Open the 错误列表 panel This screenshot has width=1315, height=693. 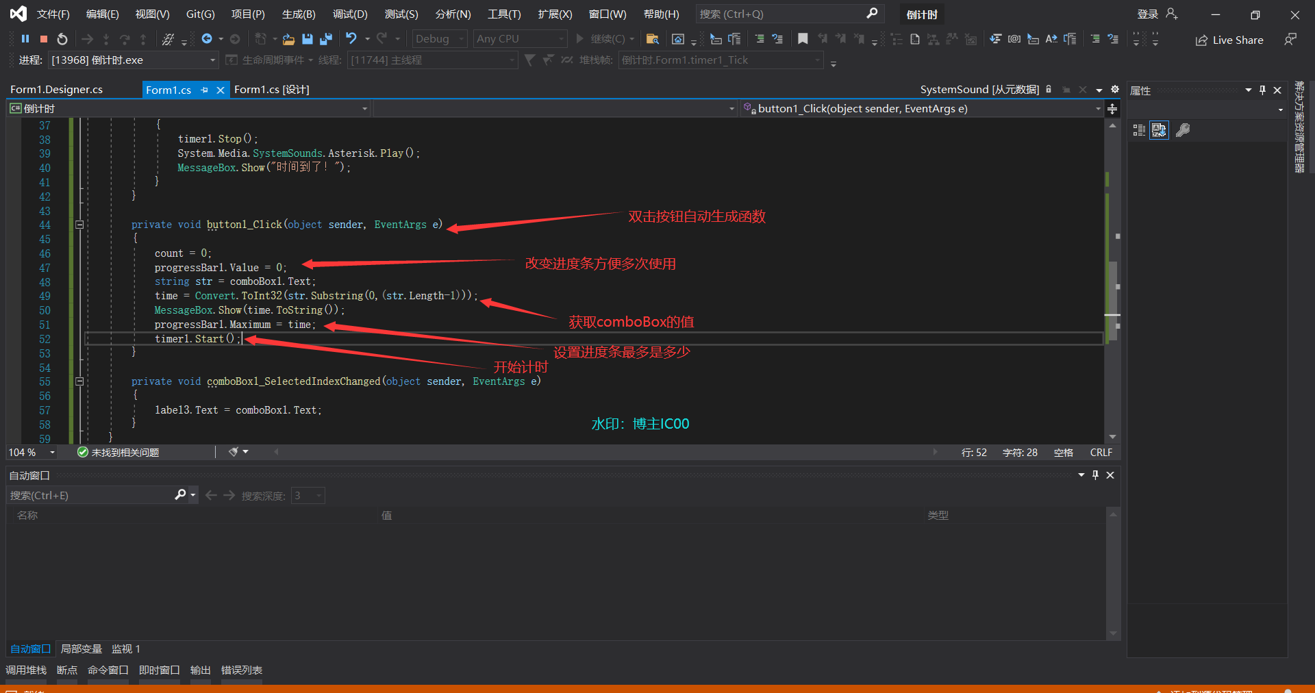[241, 670]
